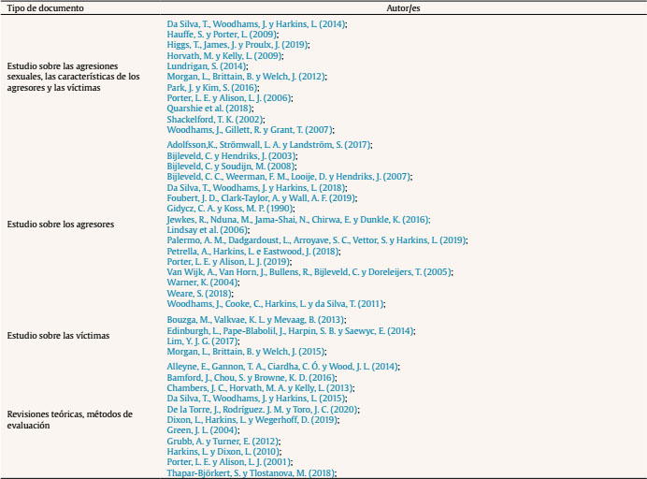The image size is (647, 479).
Task: Follow Porter y Alison (2001) citation
Action: pyautogui.click(x=229, y=462)
